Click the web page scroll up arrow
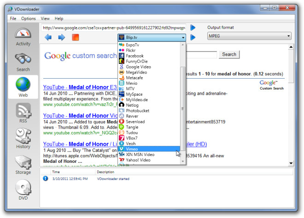 click(x=291, y=47)
